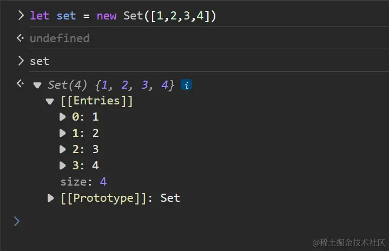
Task: Click the Set(4) {1, 2, 3, 4} summary text
Action: tap(111, 85)
